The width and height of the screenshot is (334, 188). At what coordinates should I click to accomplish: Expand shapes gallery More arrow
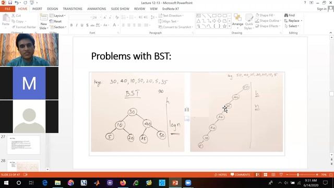[x=230, y=26]
